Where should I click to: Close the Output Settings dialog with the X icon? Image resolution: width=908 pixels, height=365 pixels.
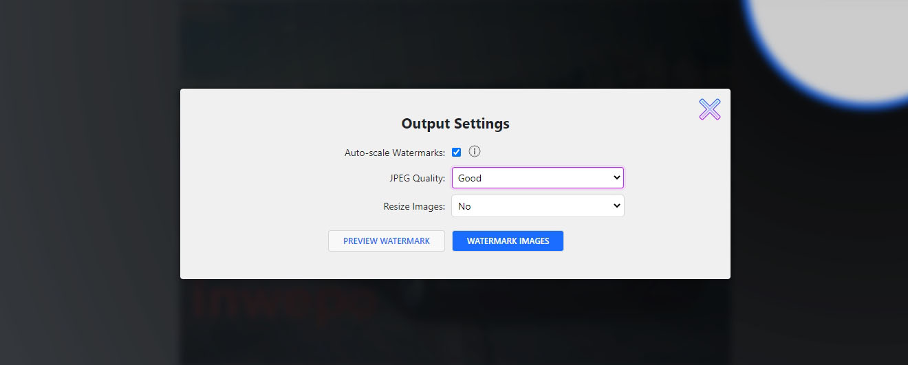(709, 109)
